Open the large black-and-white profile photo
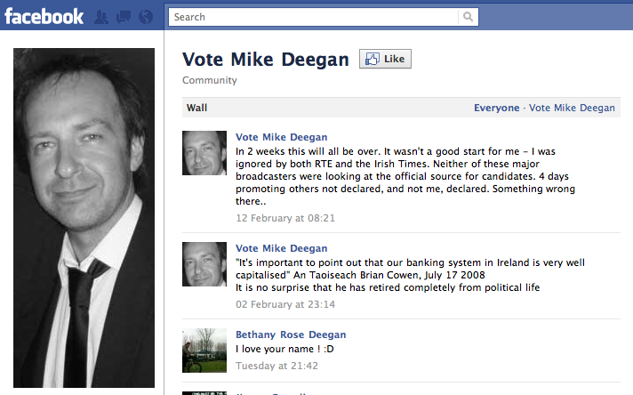633x395 pixels. pyautogui.click(x=84, y=218)
